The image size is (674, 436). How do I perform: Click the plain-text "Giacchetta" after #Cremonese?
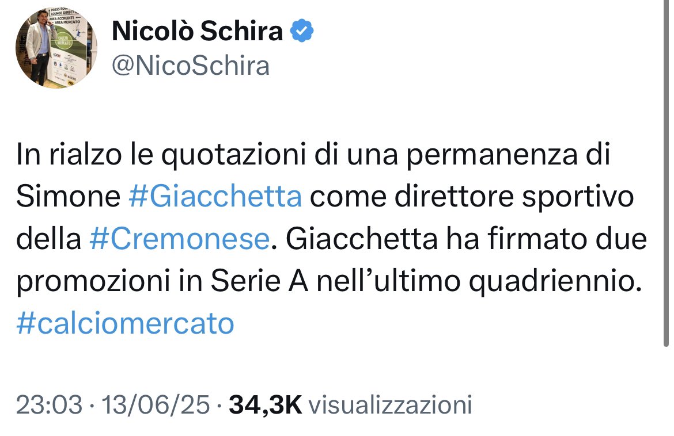coord(362,239)
